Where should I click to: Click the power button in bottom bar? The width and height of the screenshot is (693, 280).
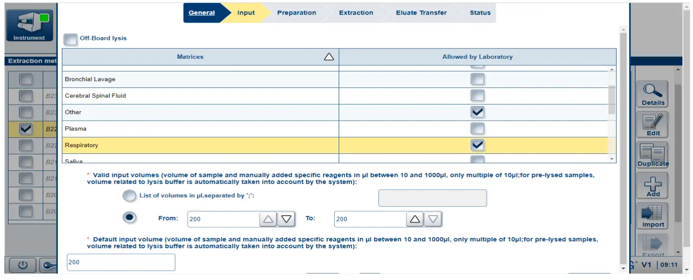click(x=22, y=265)
